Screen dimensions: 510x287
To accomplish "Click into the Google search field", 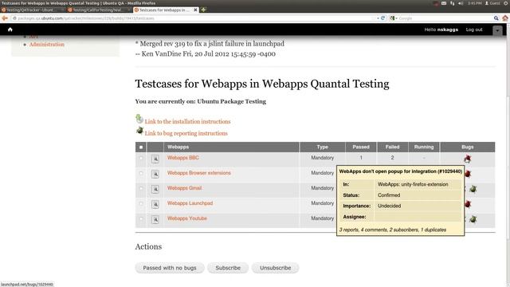I will [445, 18].
